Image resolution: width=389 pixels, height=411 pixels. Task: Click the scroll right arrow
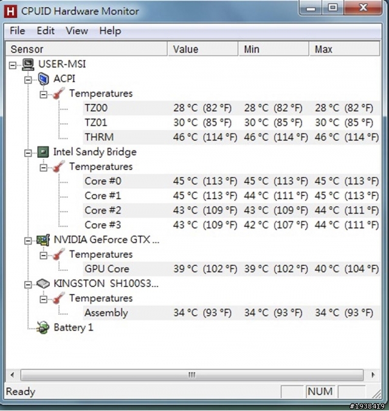pyautogui.click(x=373, y=375)
